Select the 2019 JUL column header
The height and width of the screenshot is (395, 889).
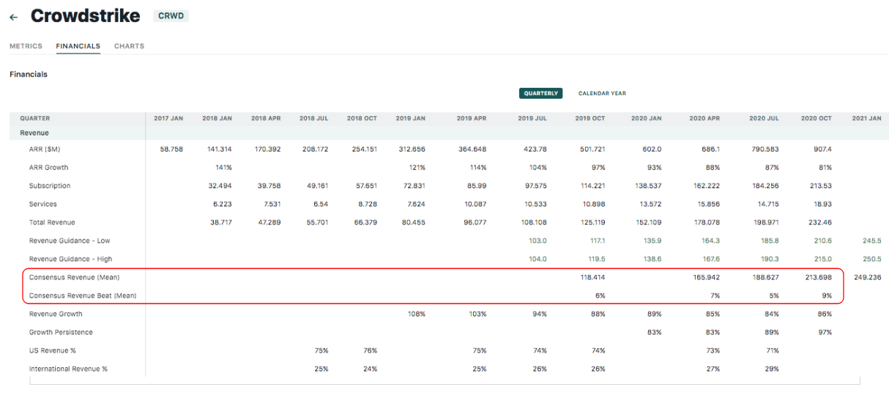[532, 118]
